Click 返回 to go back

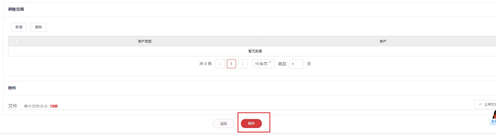point(224,124)
